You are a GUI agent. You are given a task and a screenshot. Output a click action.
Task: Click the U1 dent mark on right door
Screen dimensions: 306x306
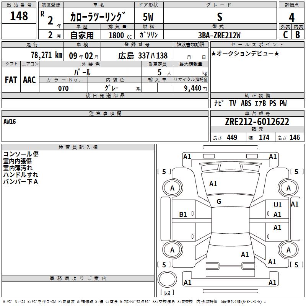point(278,205)
